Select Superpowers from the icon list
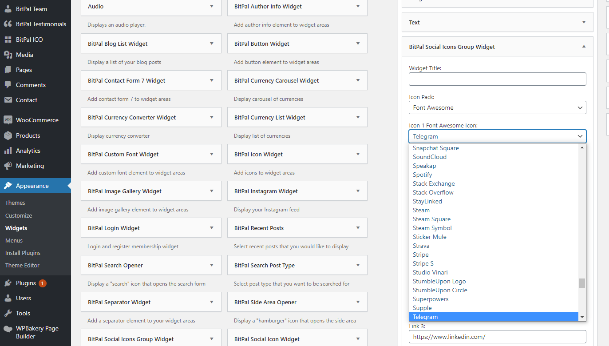 (x=494, y=299)
